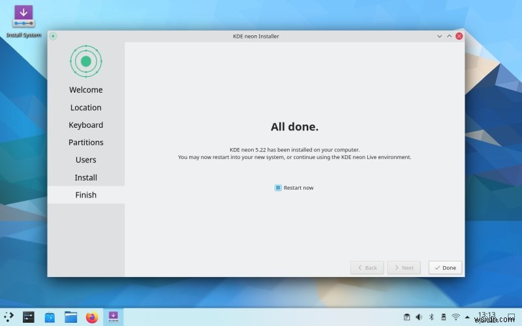
Task: Click the disabled Next button
Action: coord(404,268)
